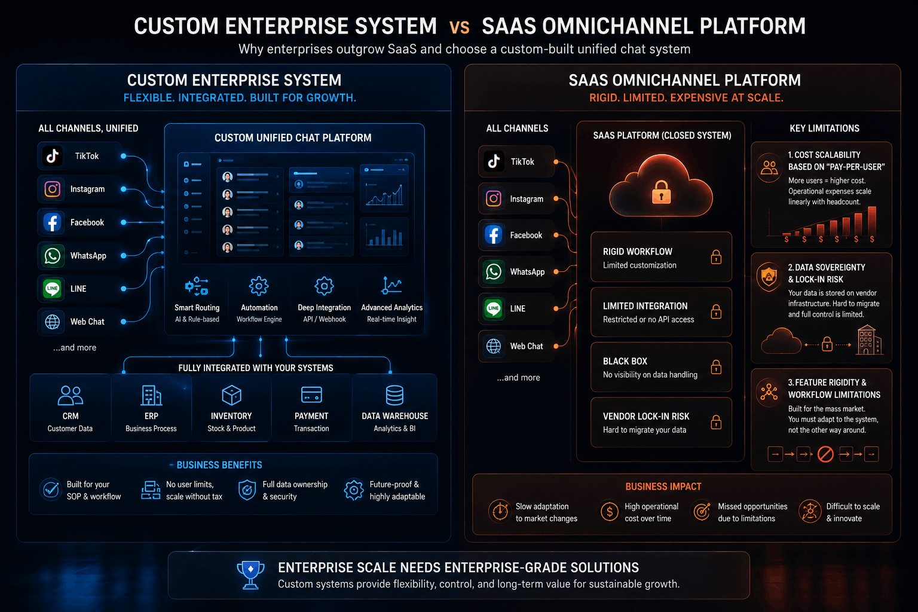918x612 pixels.
Task: Click the building icon in the data sovereignty diagram
Action: click(x=870, y=339)
